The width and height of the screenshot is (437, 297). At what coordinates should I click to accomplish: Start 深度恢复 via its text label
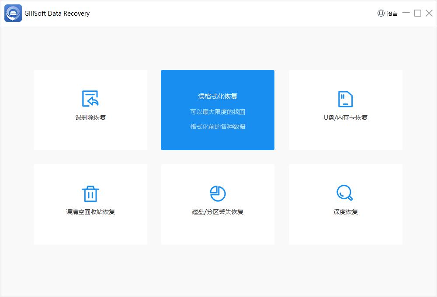(x=346, y=212)
